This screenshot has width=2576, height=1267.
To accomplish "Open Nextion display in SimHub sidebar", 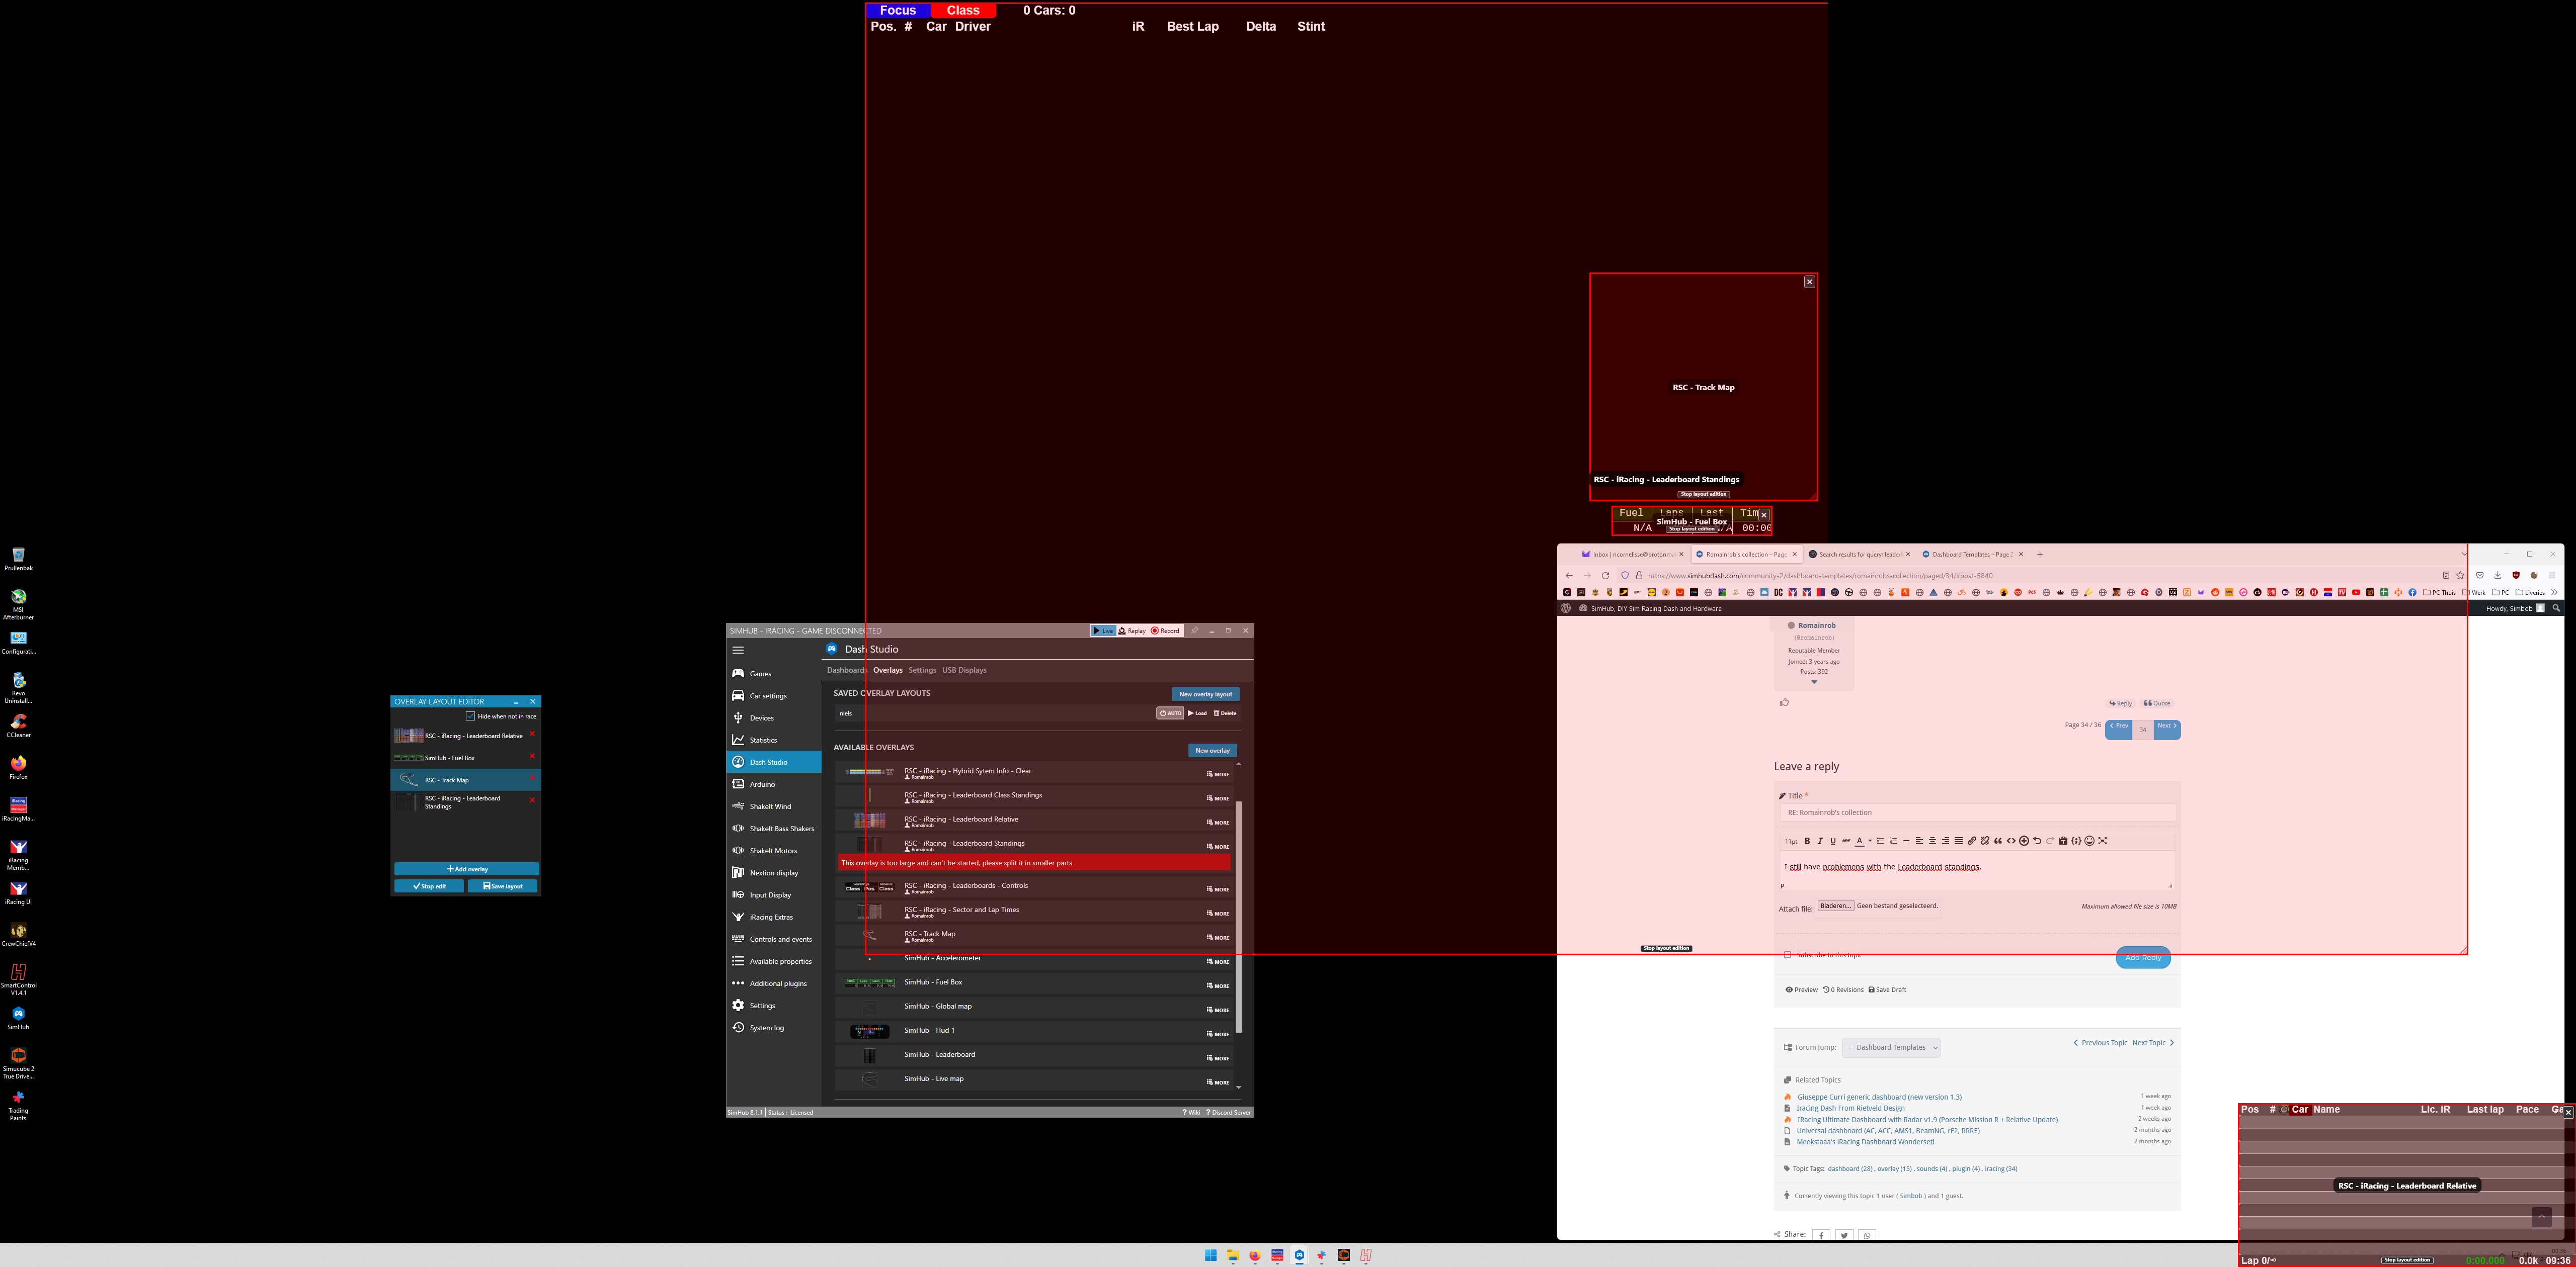I will coord(773,872).
